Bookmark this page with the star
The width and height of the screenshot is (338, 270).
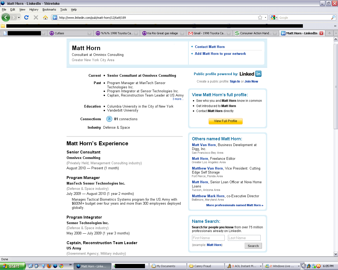click(x=260, y=17)
